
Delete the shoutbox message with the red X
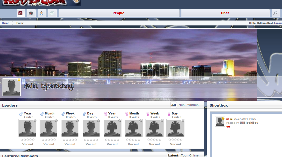(228, 119)
